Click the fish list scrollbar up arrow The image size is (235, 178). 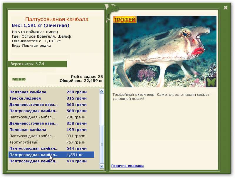click(102, 91)
